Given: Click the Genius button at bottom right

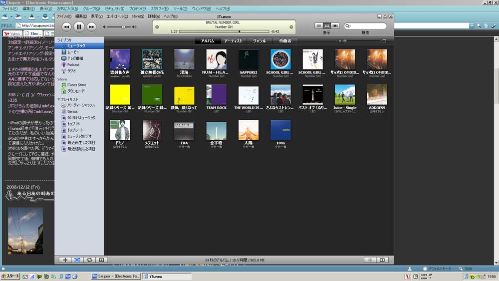Looking at the screenshot, I should tap(370, 260).
